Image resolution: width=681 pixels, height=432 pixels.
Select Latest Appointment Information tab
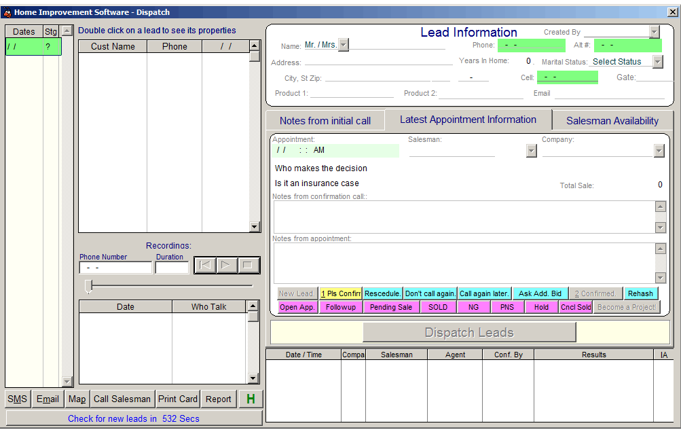(x=468, y=120)
